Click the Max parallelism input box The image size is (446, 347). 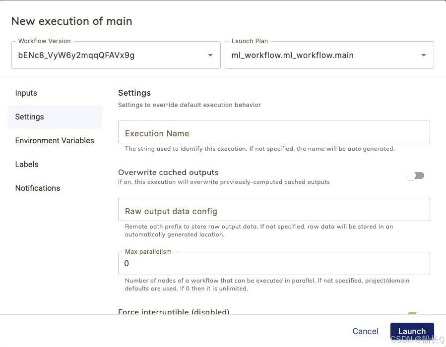coord(274,264)
